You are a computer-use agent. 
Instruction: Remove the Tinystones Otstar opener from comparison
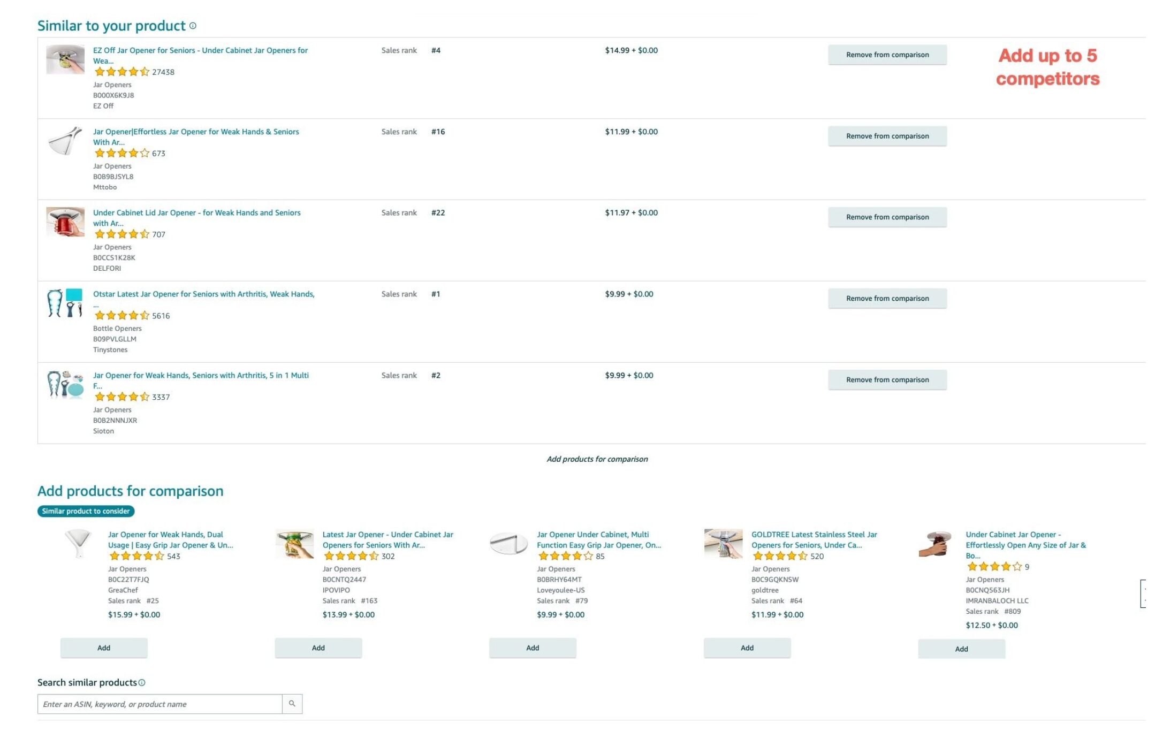click(887, 298)
